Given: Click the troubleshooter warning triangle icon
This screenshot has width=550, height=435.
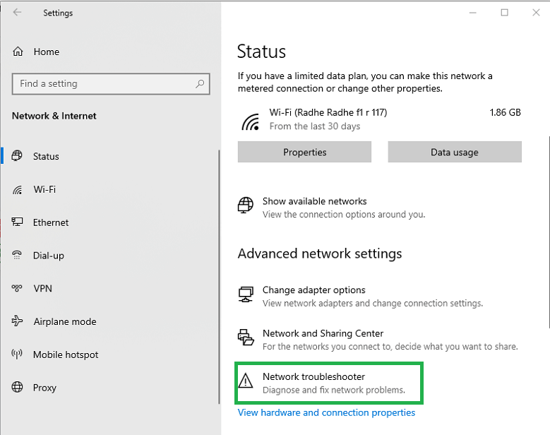Looking at the screenshot, I should 246,381.
